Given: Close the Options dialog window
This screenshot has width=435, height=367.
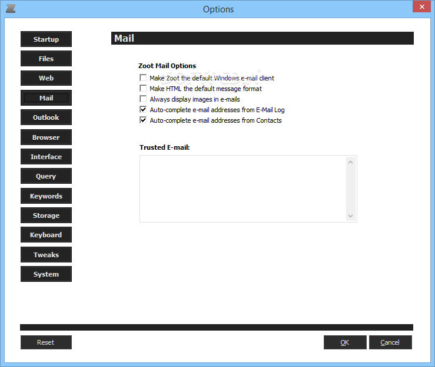Looking at the screenshot, I should click(421, 6).
